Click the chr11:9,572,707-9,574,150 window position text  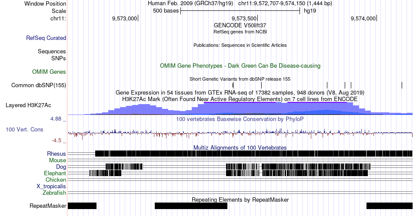[285, 3]
